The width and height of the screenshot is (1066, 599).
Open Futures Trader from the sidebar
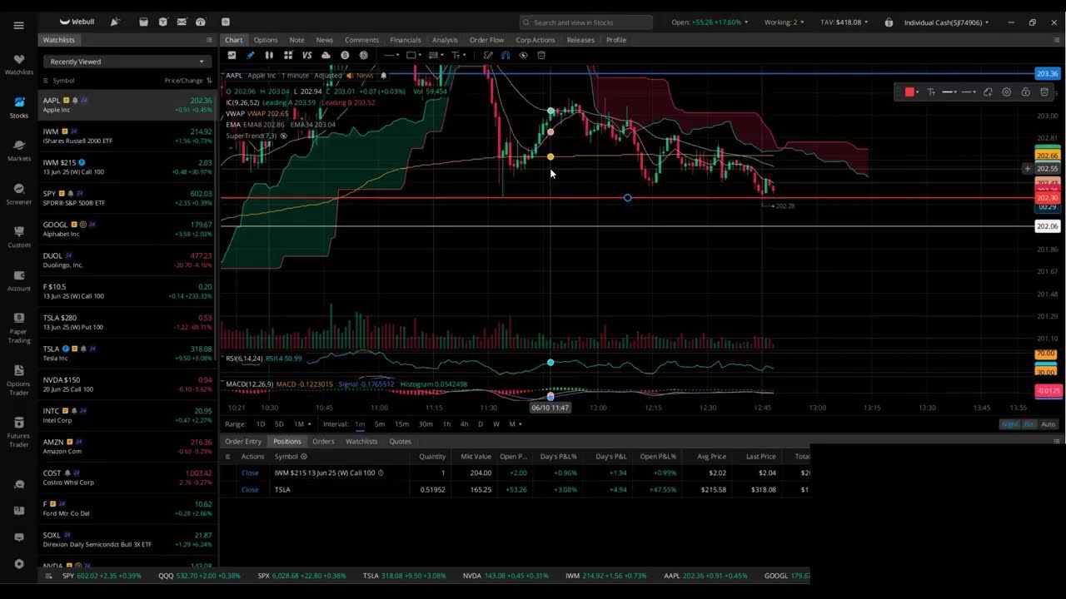[19, 433]
